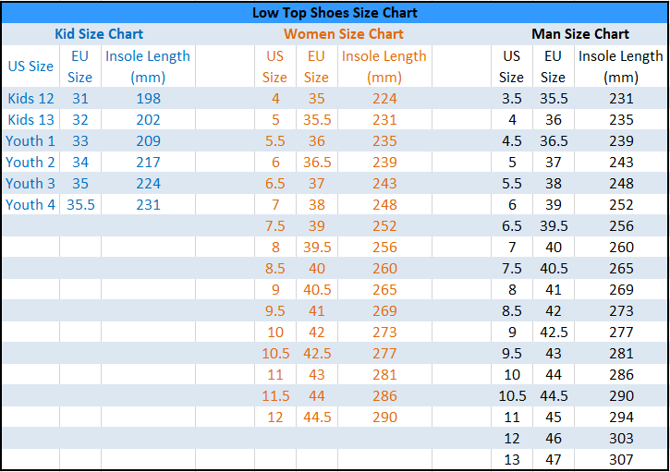Click men's EU size 44.5 cell

(x=553, y=396)
